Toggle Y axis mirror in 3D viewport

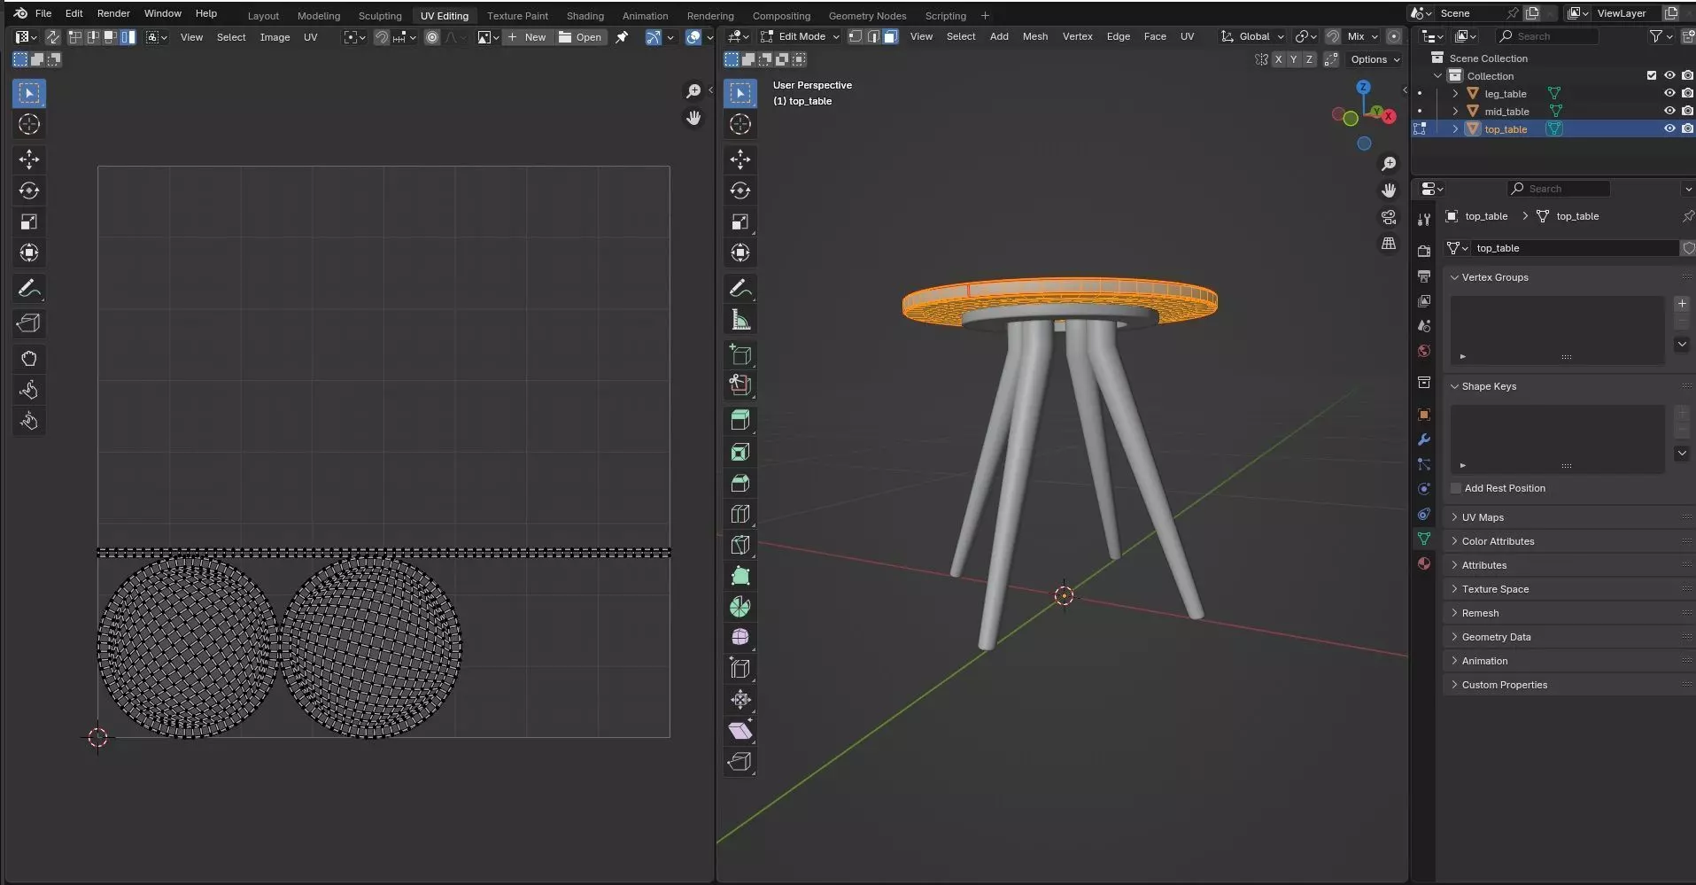[x=1293, y=59]
